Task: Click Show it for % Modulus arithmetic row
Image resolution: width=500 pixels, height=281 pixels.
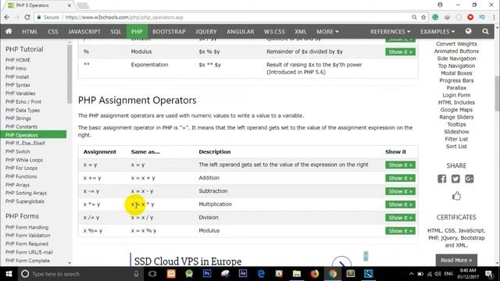Action: [400, 52]
